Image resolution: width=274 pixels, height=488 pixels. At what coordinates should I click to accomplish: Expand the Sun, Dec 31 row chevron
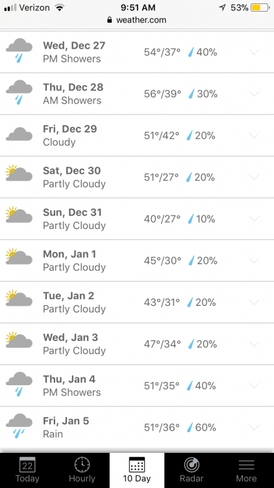pos(255,219)
